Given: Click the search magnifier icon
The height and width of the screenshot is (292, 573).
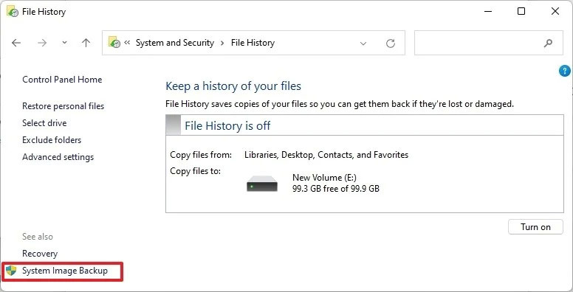Looking at the screenshot, I should click(x=548, y=43).
